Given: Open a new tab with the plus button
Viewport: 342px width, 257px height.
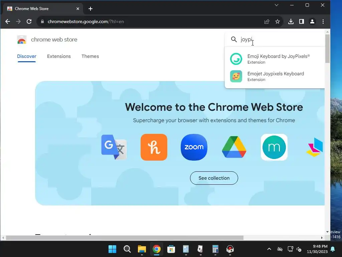Looking at the screenshot, I should coord(91,9).
